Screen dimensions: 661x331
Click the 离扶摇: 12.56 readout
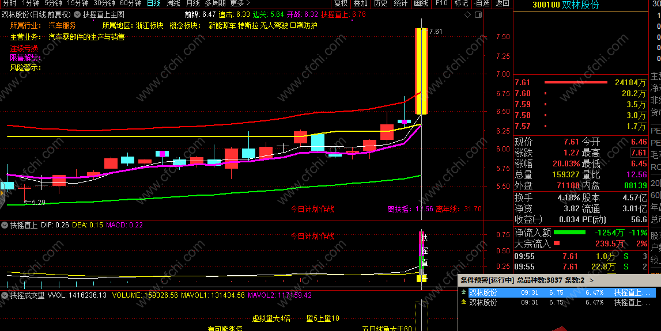click(410, 209)
